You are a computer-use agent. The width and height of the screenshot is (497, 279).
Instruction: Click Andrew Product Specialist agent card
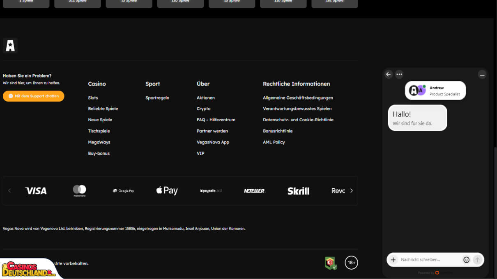click(x=435, y=91)
